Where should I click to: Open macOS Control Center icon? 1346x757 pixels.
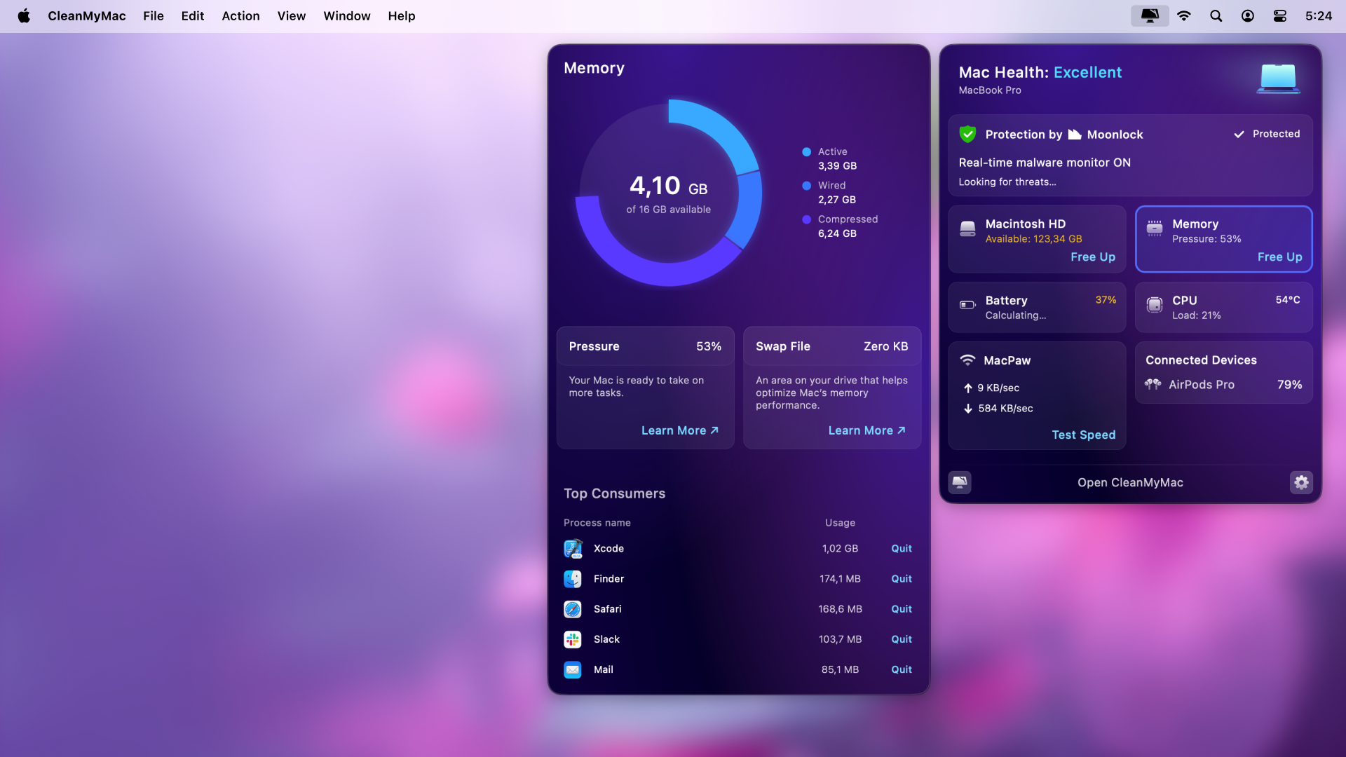(x=1279, y=15)
